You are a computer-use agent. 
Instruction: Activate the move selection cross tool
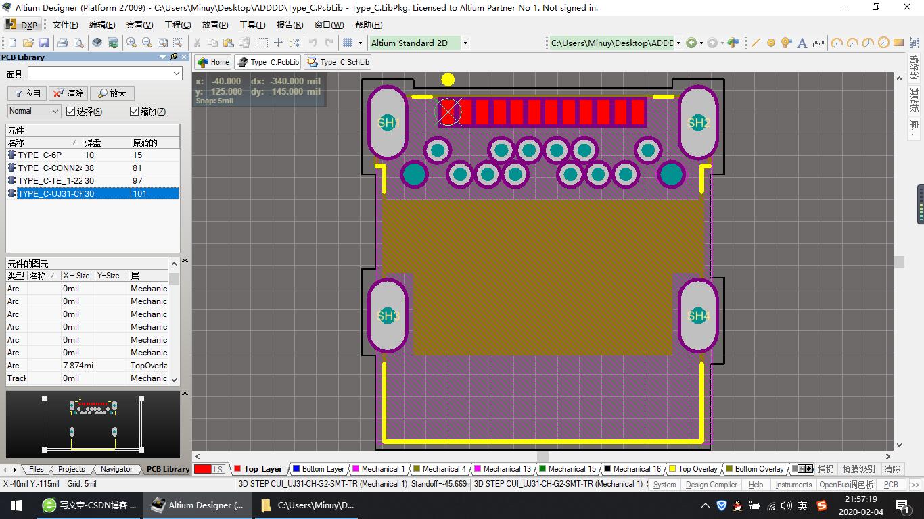click(278, 43)
